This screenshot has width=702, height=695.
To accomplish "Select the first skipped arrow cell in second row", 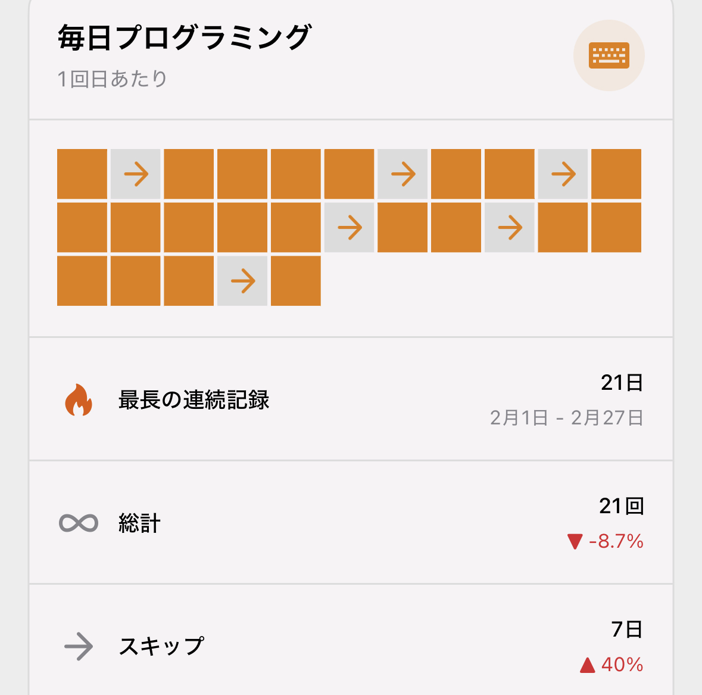I will (349, 227).
